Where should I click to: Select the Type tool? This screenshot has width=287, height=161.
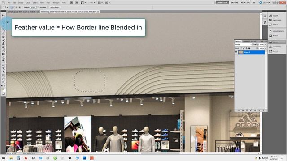(4, 68)
